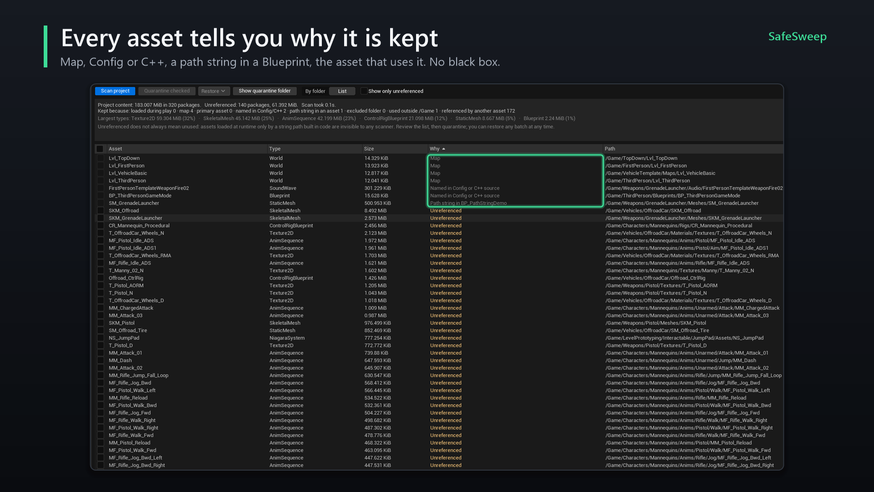Click the T_Manny_02_N asset name

pos(126,271)
